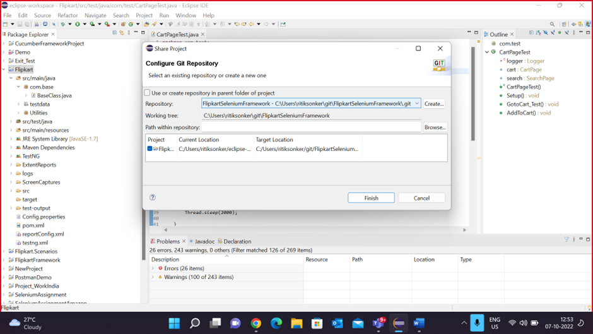
Task: Click the green Run toolbar icon
Action: click(x=78, y=24)
